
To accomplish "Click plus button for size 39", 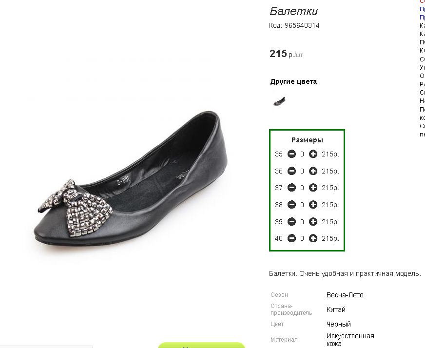I will tap(313, 222).
